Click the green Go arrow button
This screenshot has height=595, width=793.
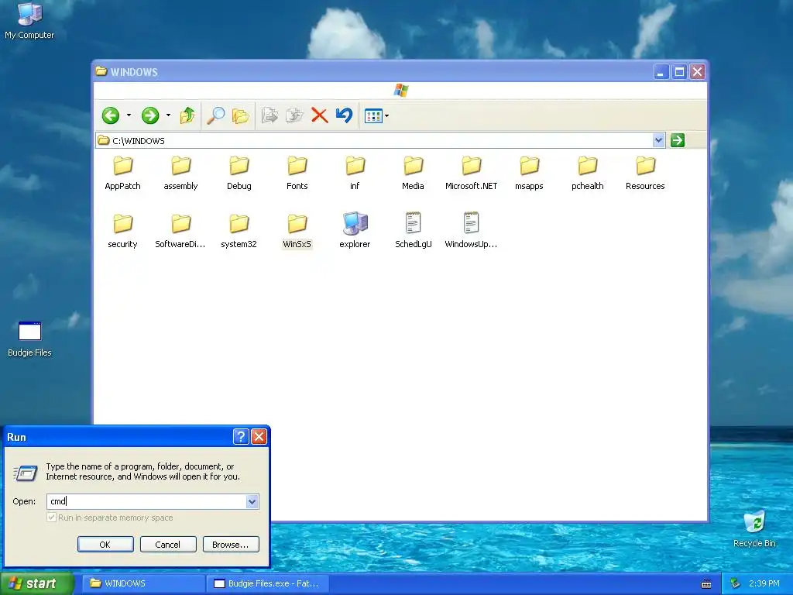click(x=677, y=140)
